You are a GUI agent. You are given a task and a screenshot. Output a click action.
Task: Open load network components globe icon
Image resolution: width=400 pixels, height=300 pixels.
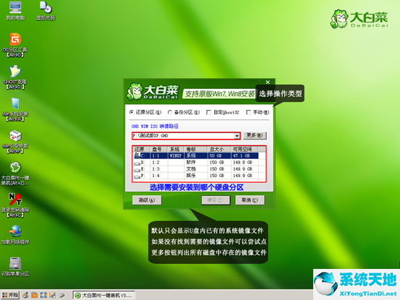pyautogui.click(x=15, y=235)
